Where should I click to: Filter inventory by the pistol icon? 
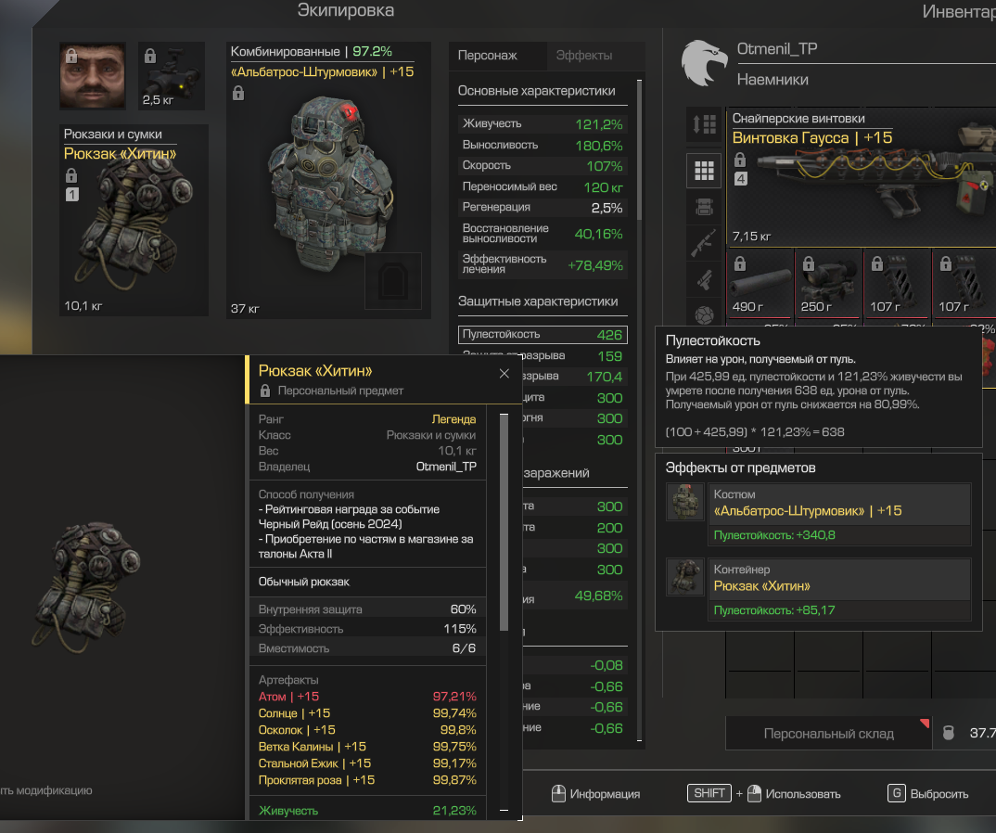click(705, 277)
